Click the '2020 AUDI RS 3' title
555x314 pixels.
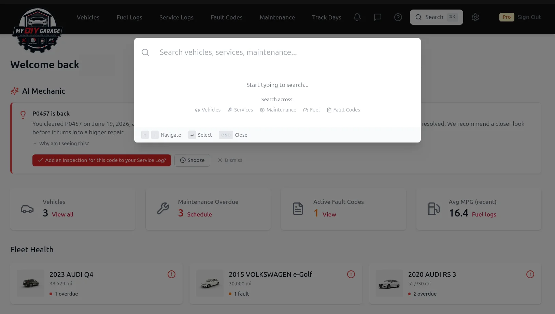click(432, 274)
